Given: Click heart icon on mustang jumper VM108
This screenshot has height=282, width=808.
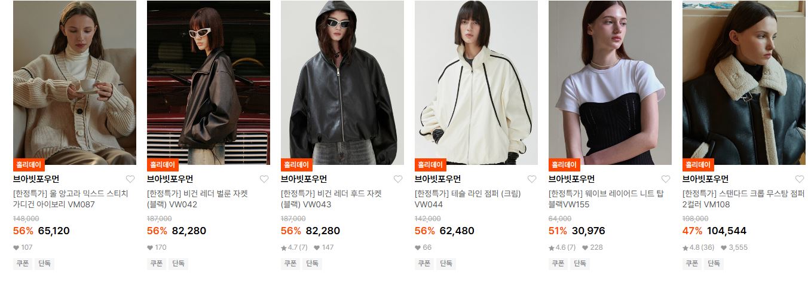Looking at the screenshot, I should [800, 179].
